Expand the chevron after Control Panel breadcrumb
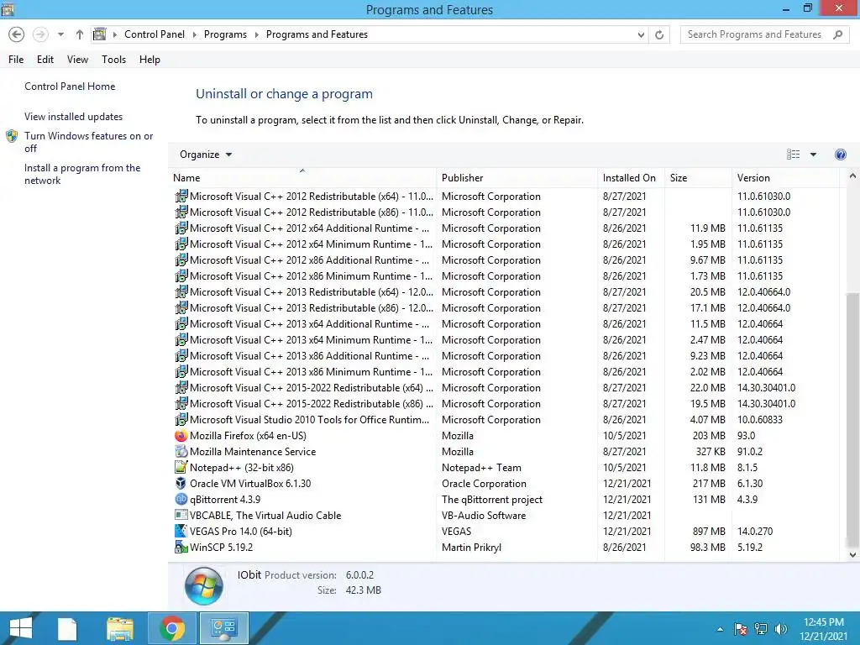The image size is (860, 645). [194, 34]
